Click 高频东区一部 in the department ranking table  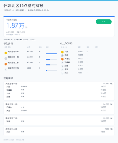[13, 51]
